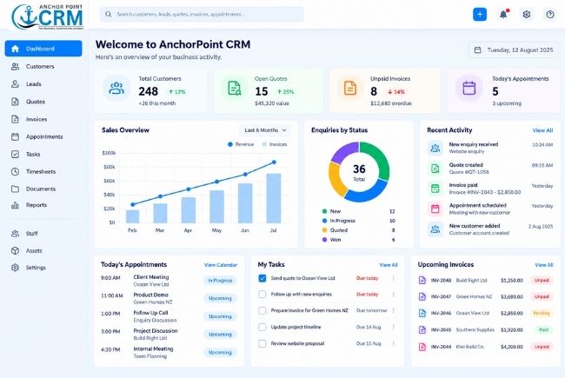Click Unpaid status badge for INV-2048
565x378 pixels.
coord(542,280)
